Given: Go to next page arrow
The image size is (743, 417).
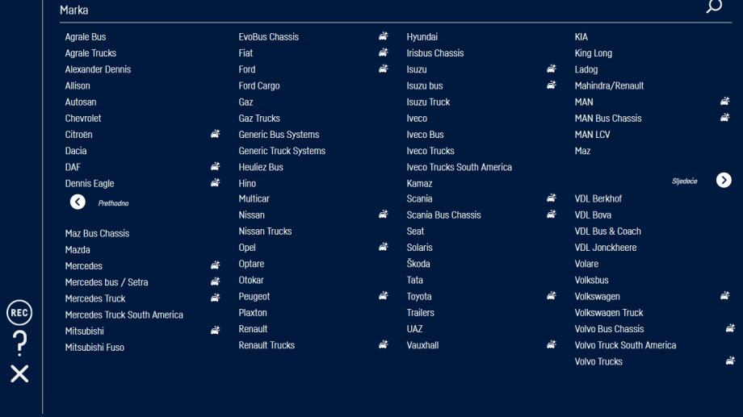Looking at the screenshot, I should (724, 181).
